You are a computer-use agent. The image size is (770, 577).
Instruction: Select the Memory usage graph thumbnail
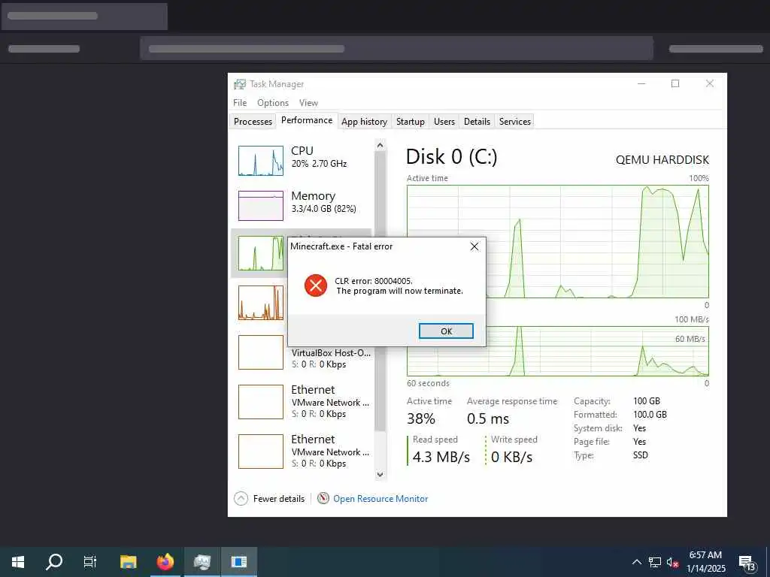261,206
